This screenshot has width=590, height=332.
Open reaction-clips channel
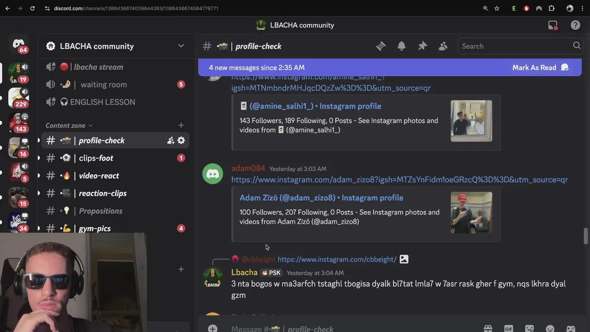pos(115,193)
